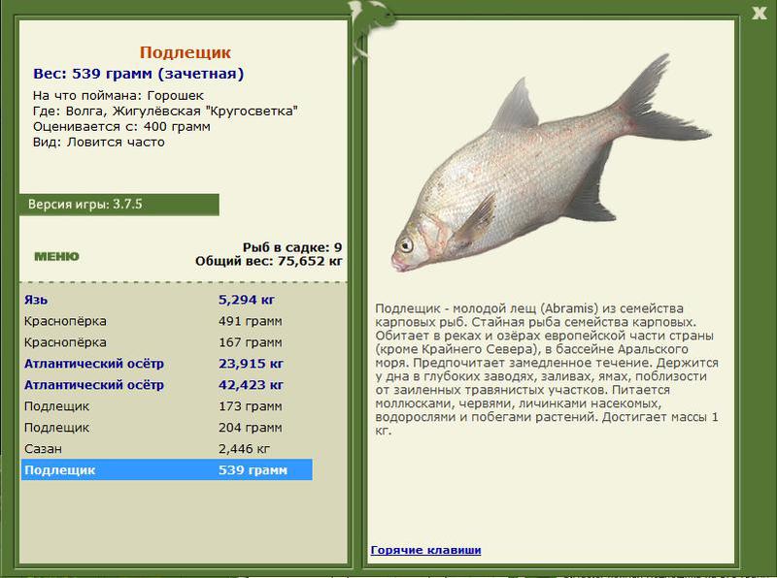This screenshot has height=578, width=777.
Task: Click the orange Подлещик title
Action: [186, 52]
